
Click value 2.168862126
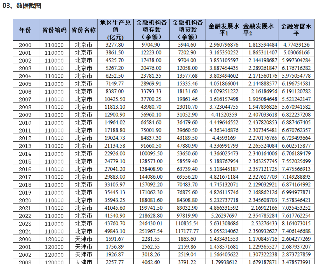pos(263,192)
